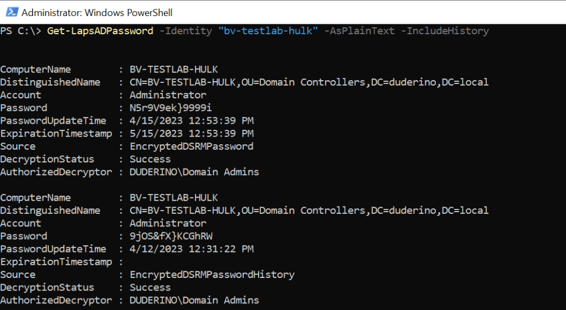566x310 pixels.
Task: Click the second Account value Administrator
Action: click(168, 223)
